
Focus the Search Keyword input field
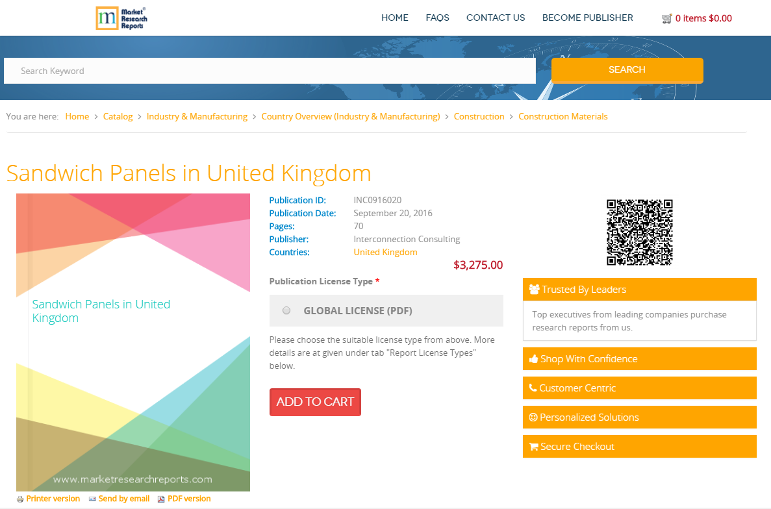click(x=270, y=71)
